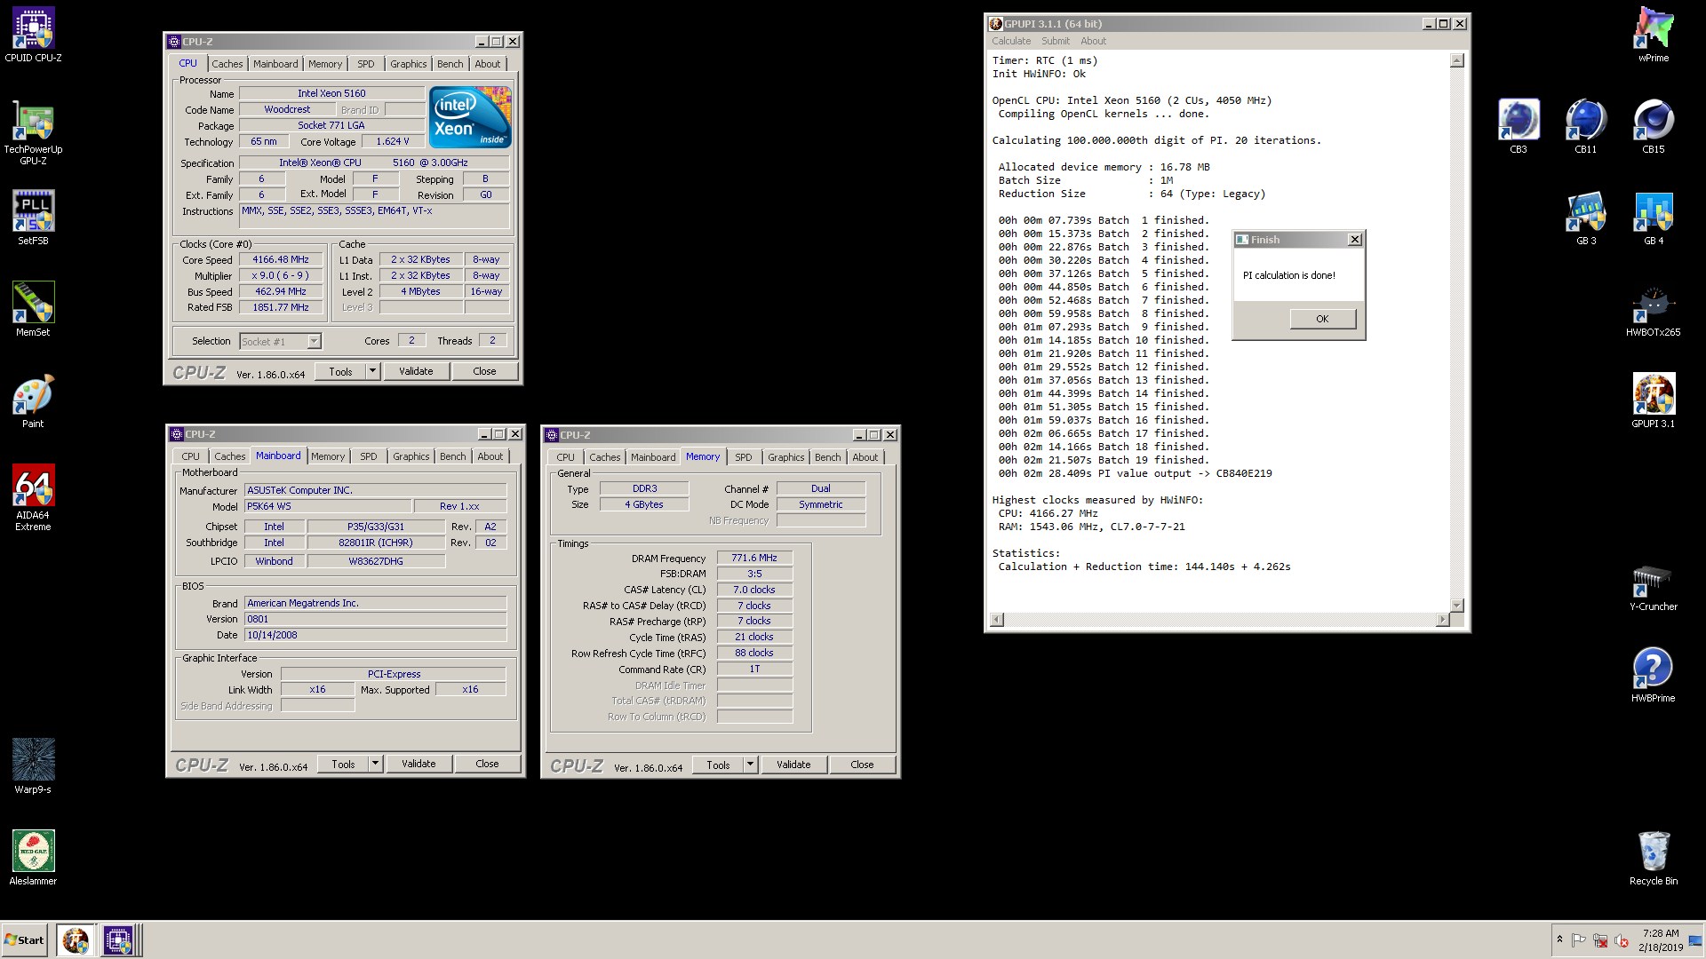Open Aleslammer desktop icon
Viewport: 1706px width, 959px height.
point(33,858)
